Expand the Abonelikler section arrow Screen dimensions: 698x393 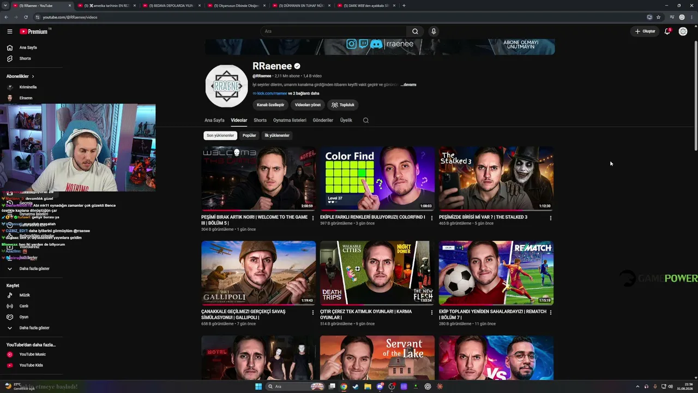pos(33,76)
